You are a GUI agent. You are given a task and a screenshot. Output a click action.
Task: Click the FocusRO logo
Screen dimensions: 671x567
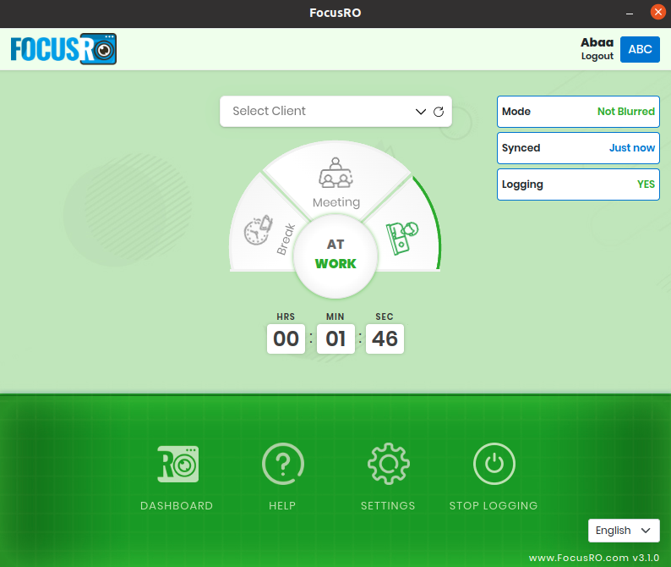[63, 49]
